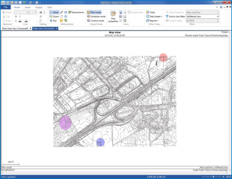Open the Intersections tool

76,12
